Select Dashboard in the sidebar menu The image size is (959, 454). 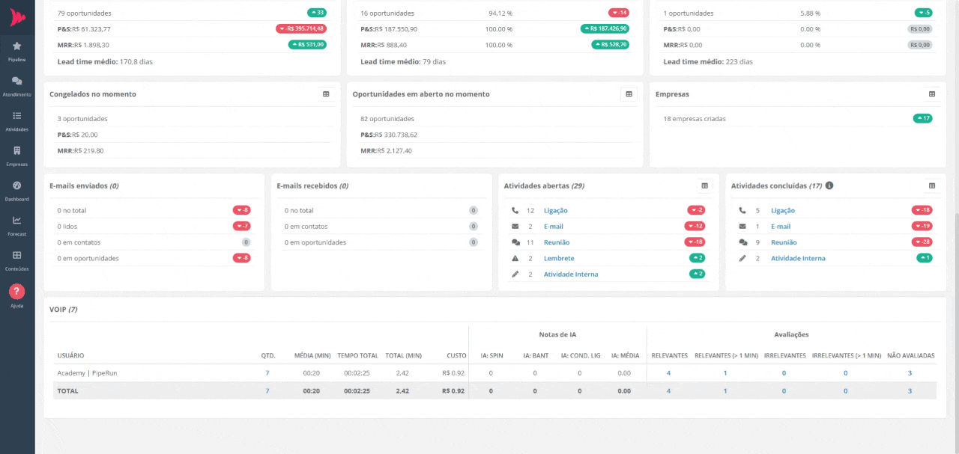pos(17,186)
